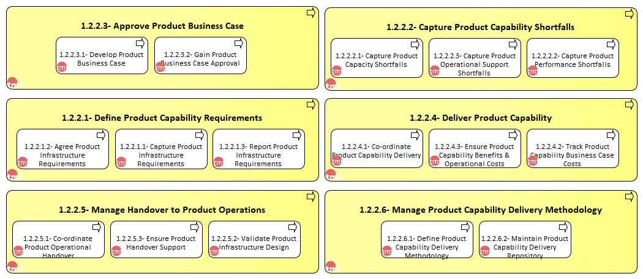Click the Define Product Capability Requirements heading
The width and height of the screenshot is (643, 279).
click(x=162, y=118)
